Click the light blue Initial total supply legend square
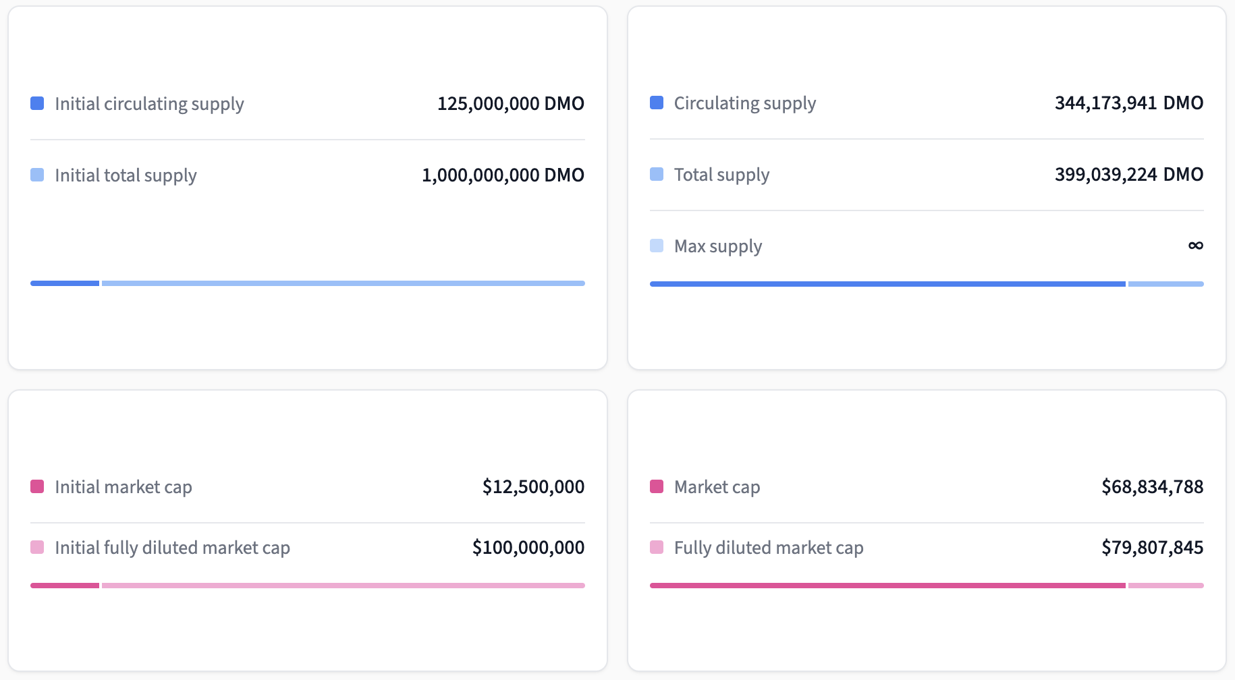Viewport: 1235px width, 680px height. pos(37,175)
